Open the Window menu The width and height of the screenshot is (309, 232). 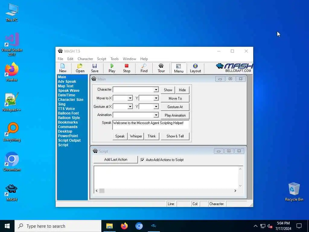[129, 59]
